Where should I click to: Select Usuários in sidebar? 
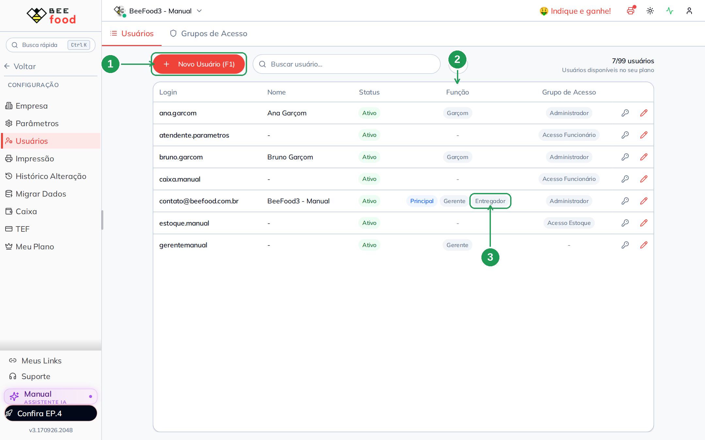click(51, 141)
